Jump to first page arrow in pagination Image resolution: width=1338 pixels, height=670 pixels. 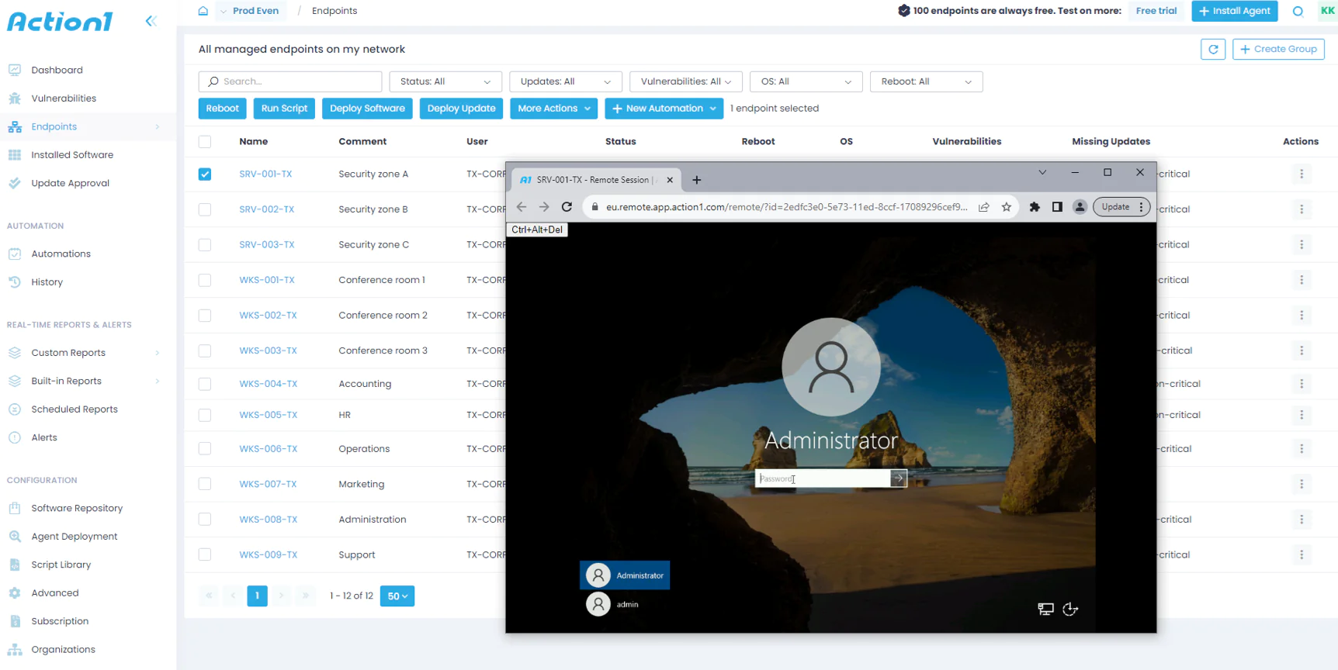pyautogui.click(x=209, y=596)
